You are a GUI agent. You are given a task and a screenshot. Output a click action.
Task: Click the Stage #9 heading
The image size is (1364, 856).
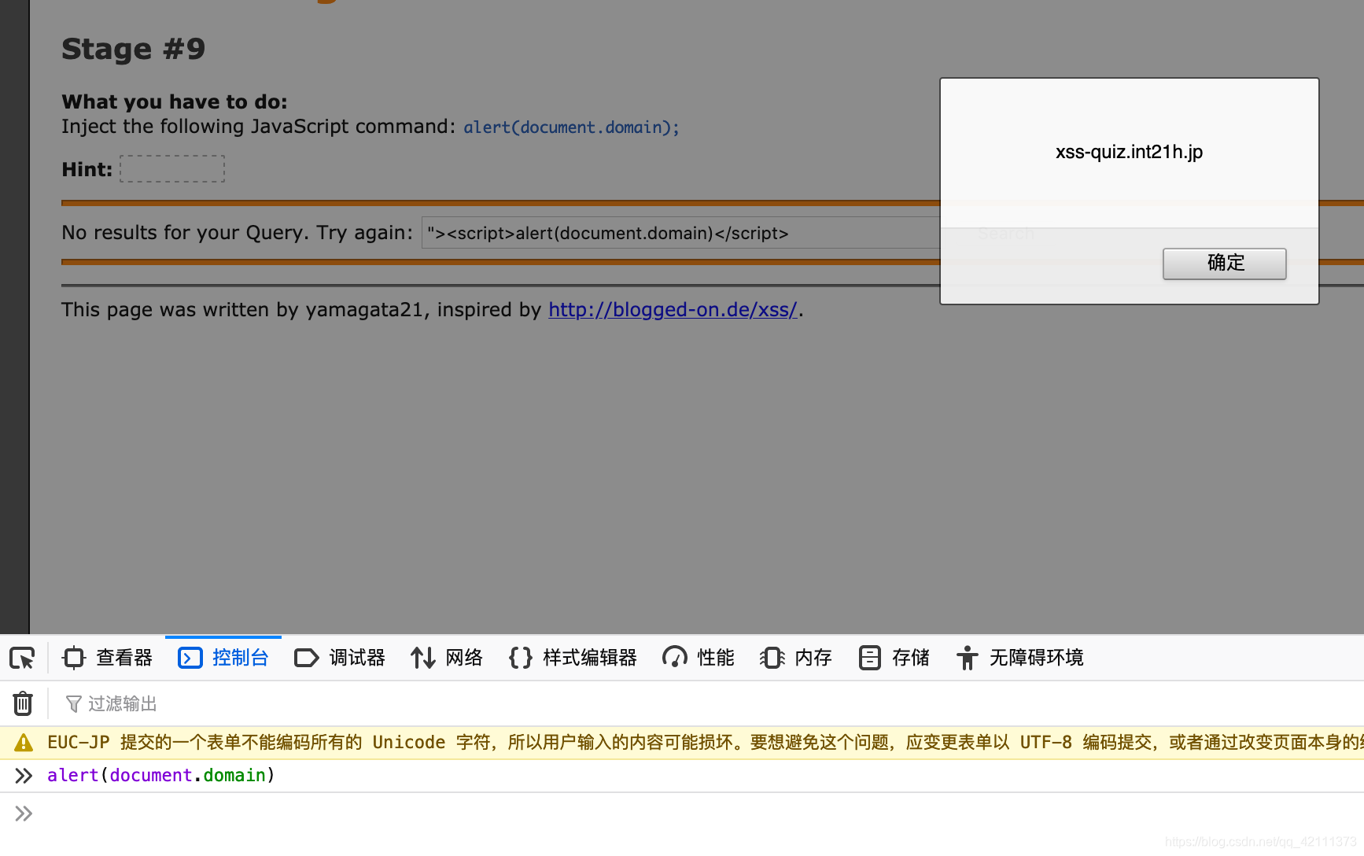tap(134, 49)
